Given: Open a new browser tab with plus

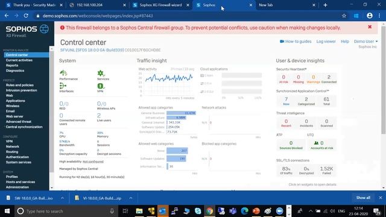Looking at the screenshot, I should coord(325,5).
